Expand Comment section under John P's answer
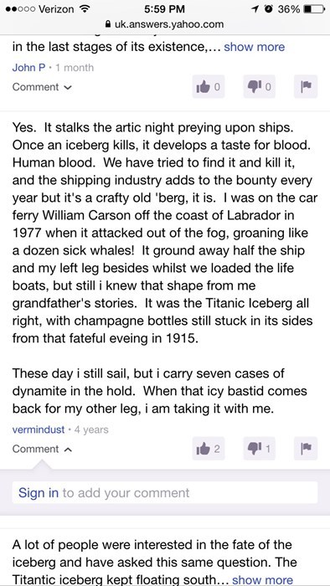 pyautogui.click(x=42, y=87)
